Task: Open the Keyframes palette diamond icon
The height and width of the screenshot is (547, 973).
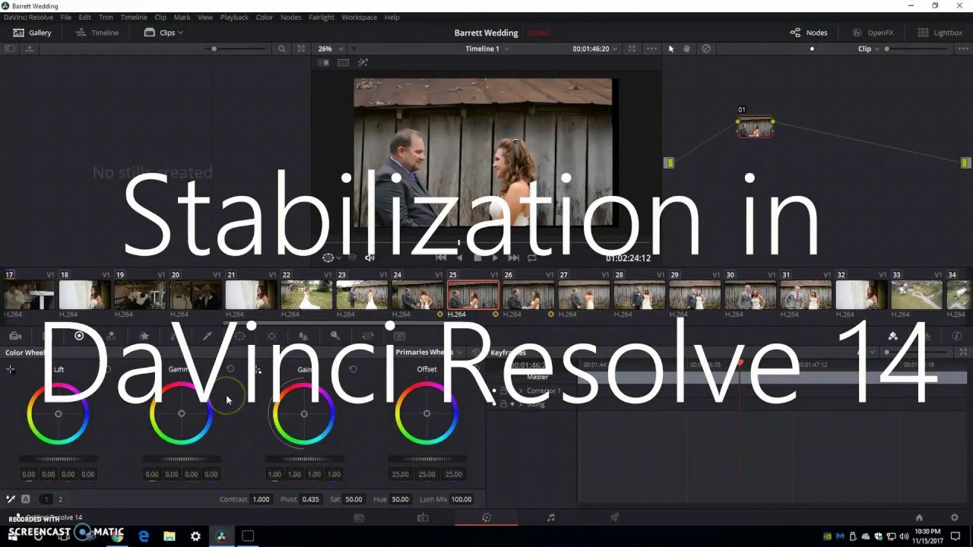Action: [x=893, y=336]
